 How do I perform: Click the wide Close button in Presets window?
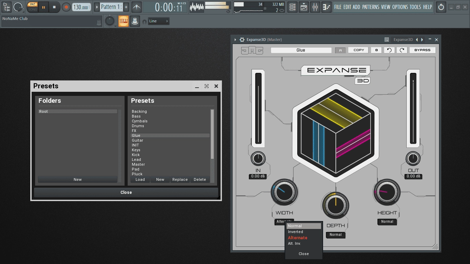[126, 192]
